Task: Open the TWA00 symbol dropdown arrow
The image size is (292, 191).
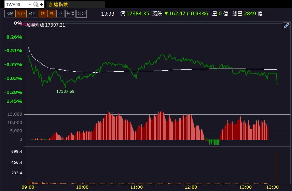Action: [x=30, y=4]
